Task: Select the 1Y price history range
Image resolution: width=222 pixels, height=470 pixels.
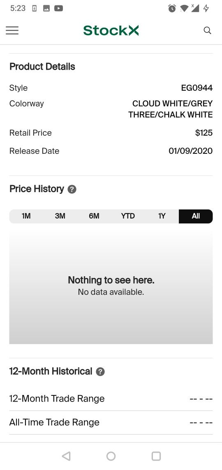Action: tap(162, 216)
